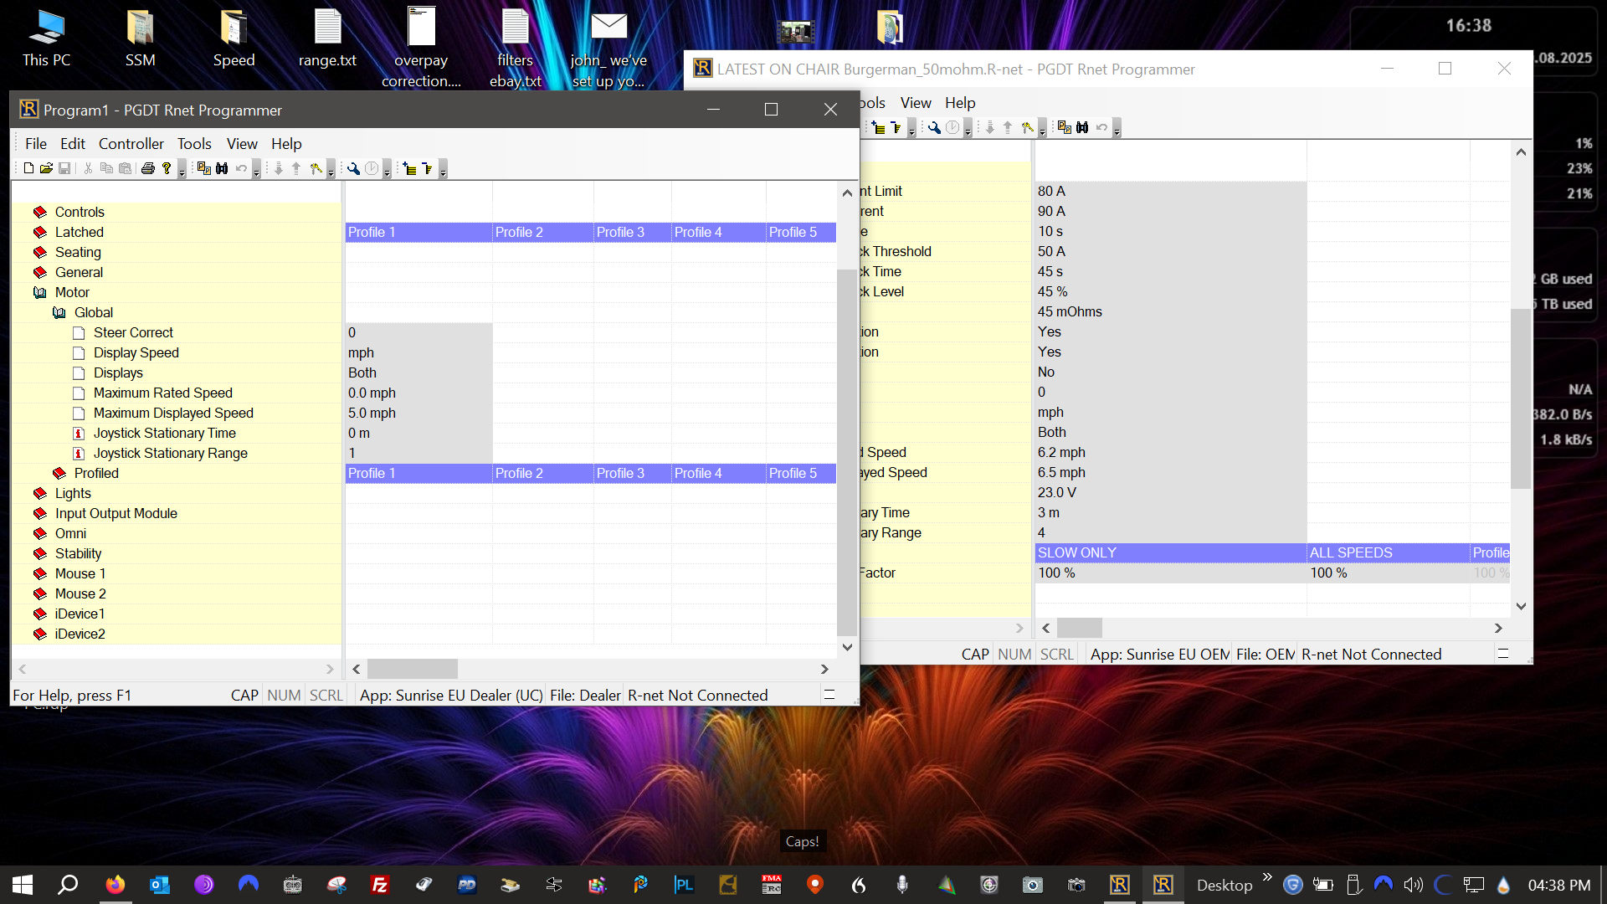Click the New file toolbar icon
Screen dimensions: 1607x904
28,168
